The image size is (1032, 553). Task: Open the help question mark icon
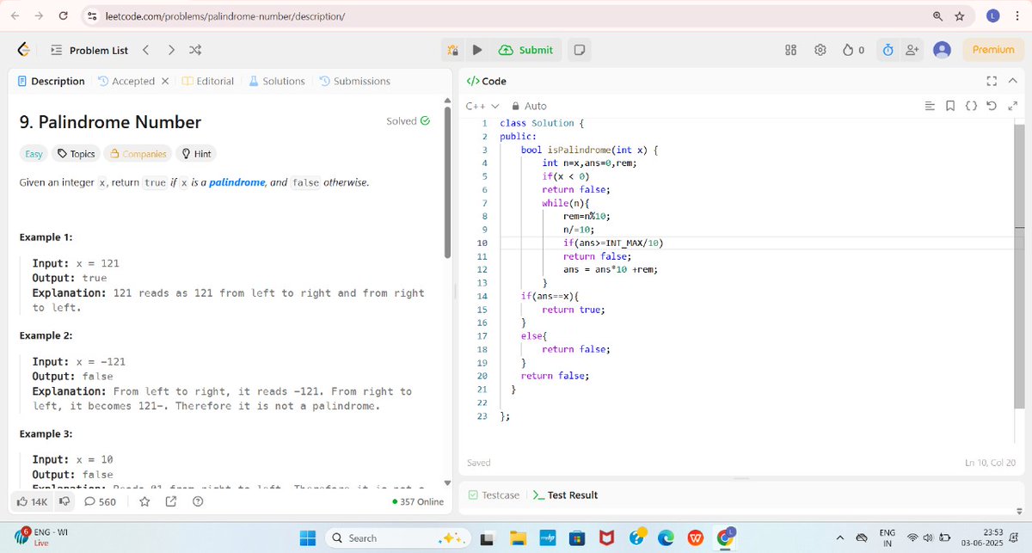click(x=198, y=501)
